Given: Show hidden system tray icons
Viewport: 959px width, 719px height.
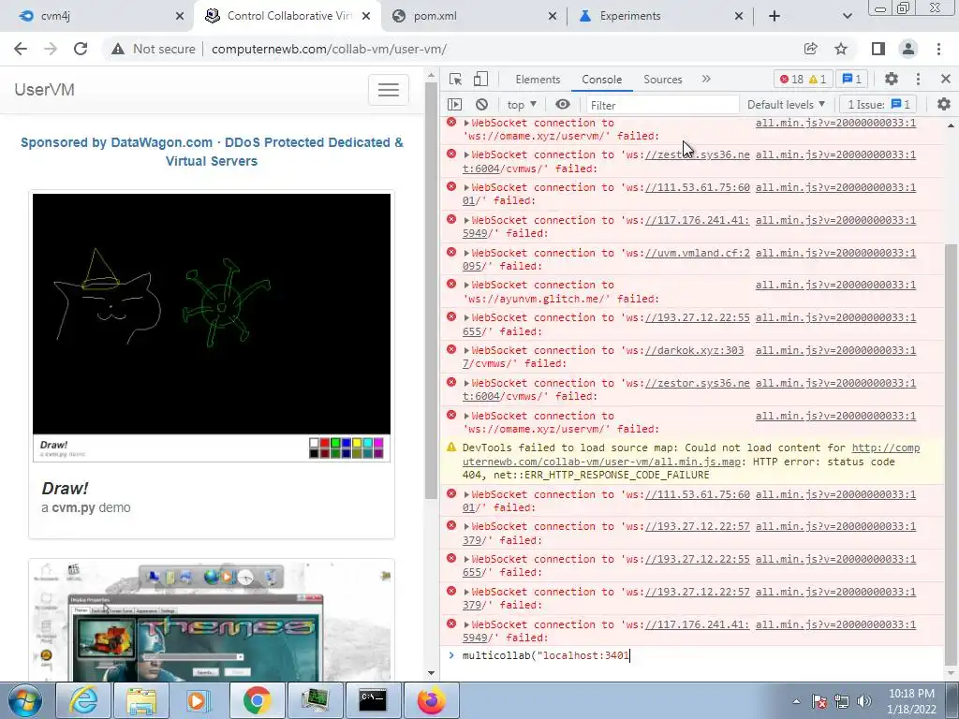Looking at the screenshot, I should tap(796, 701).
